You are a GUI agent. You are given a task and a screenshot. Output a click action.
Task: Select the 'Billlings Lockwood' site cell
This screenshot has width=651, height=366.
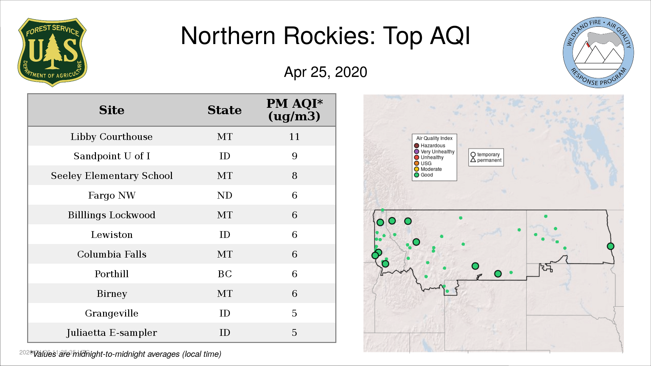click(112, 215)
